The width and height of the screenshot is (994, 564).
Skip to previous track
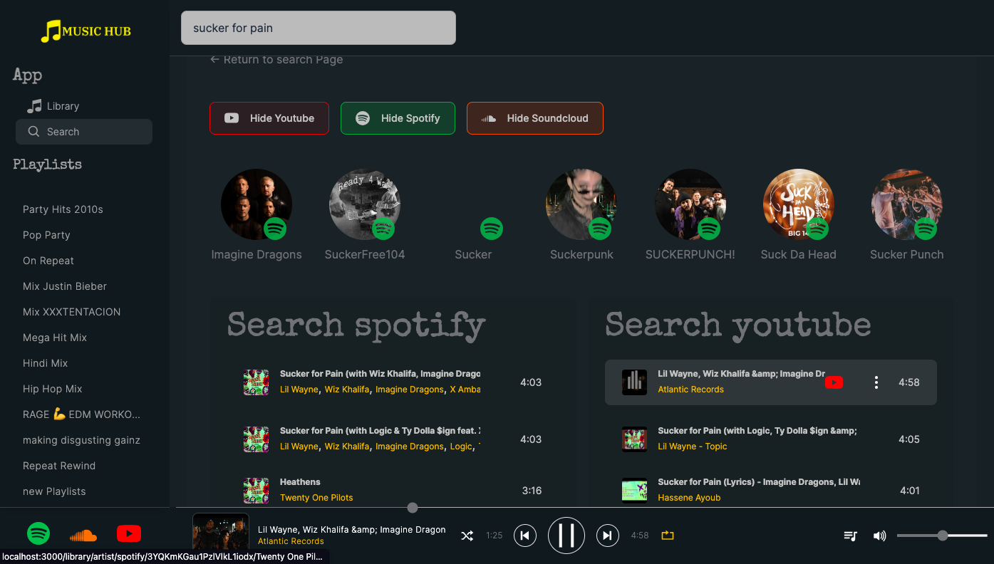point(525,536)
